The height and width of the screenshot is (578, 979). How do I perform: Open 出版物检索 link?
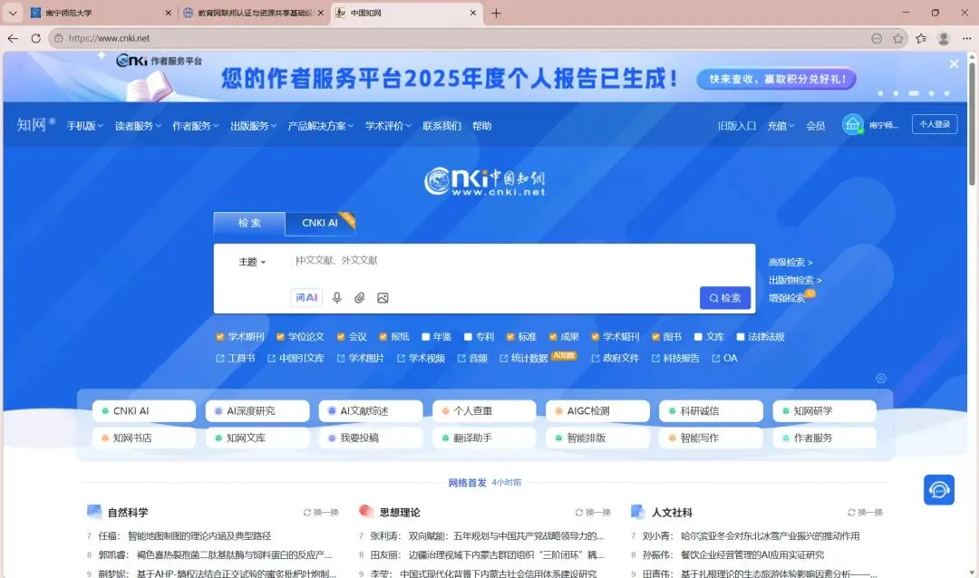point(795,280)
